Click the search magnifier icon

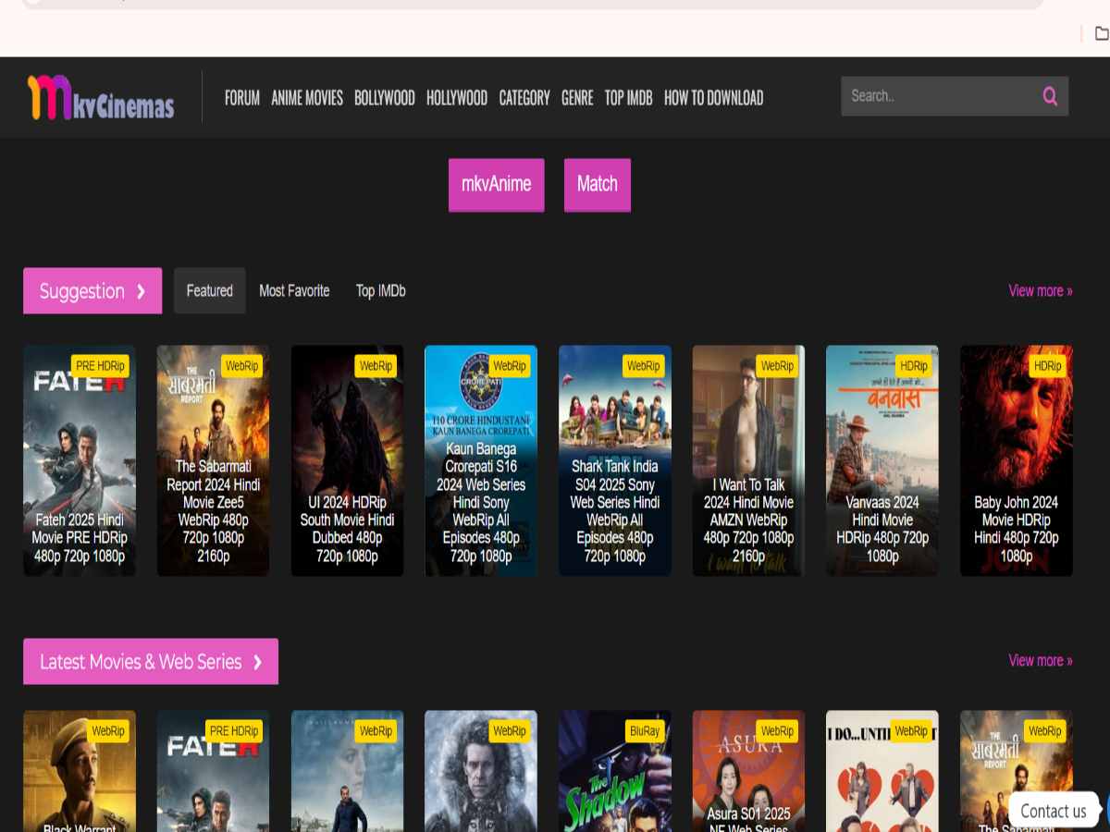tap(1050, 96)
